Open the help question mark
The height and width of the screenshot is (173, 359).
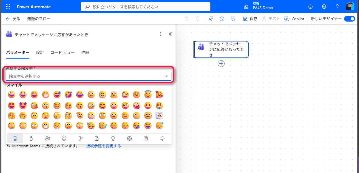[x=337, y=7]
